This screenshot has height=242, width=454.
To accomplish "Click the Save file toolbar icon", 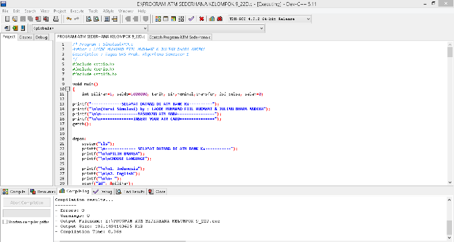I will click(23, 19).
